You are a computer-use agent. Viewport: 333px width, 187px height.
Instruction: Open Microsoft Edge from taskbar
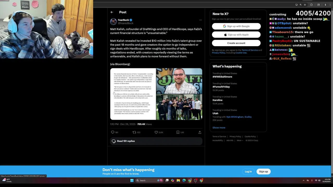click(x=184, y=180)
